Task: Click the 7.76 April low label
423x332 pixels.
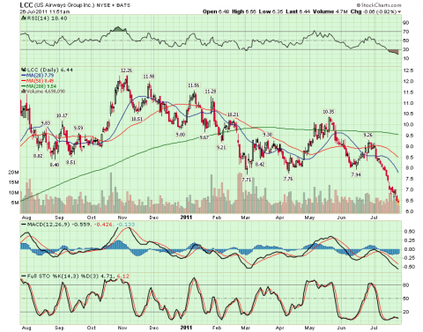Action: [x=288, y=179]
